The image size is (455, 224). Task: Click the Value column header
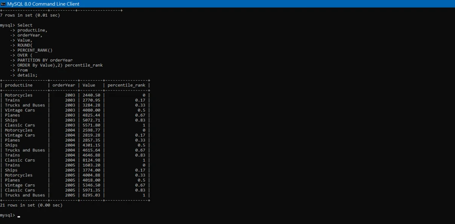tap(89, 85)
